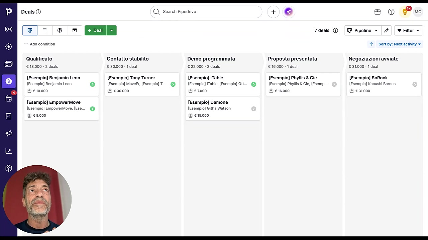
Task: Open the Campaigns megaphone icon in the sidebar
Action: point(9,133)
